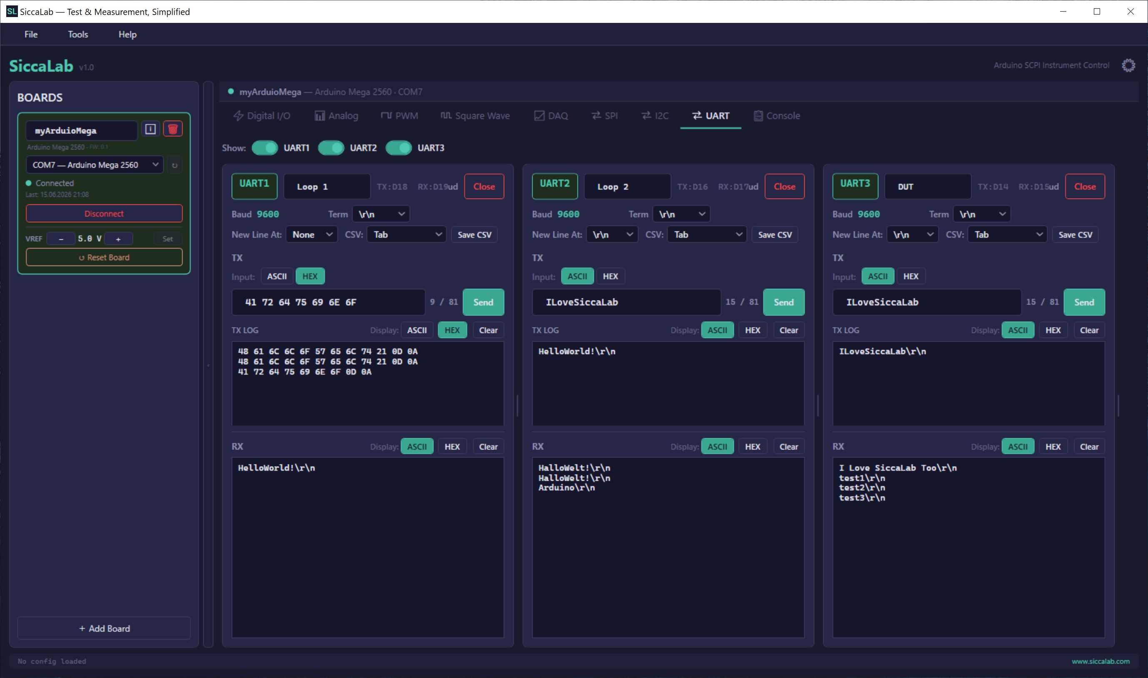This screenshot has width=1148, height=678.
Task: Show UART1 RX display as HEX
Action: pyautogui.click(x=452, y=447)
